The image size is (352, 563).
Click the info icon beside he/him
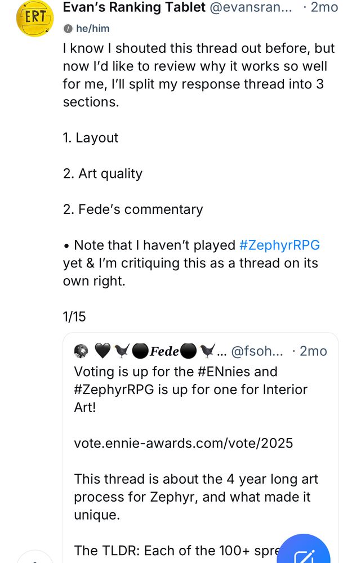69,28
